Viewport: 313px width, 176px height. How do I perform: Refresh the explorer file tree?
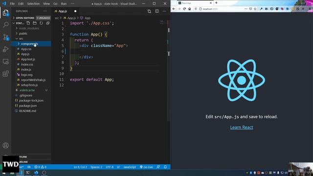point(41,23)
